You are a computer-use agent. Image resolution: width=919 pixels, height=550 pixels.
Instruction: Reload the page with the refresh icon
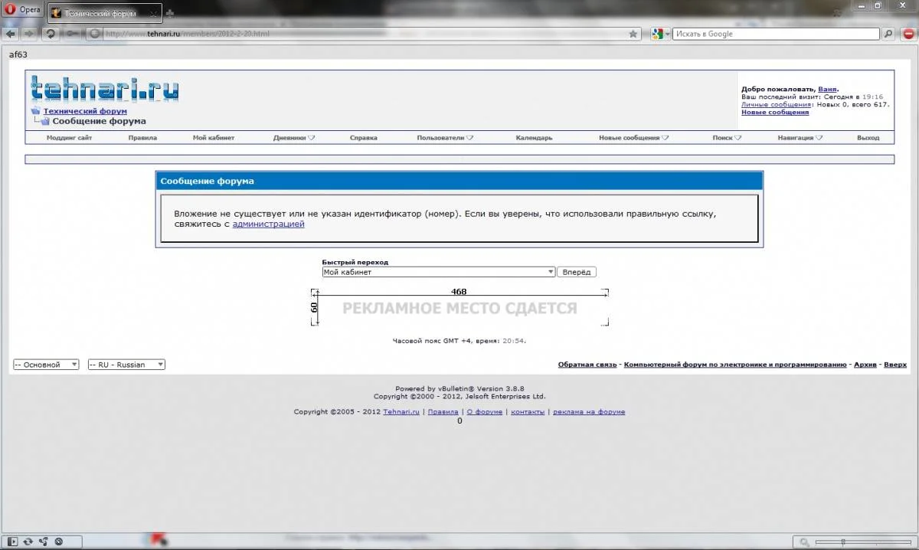click(x=50, y=34)
